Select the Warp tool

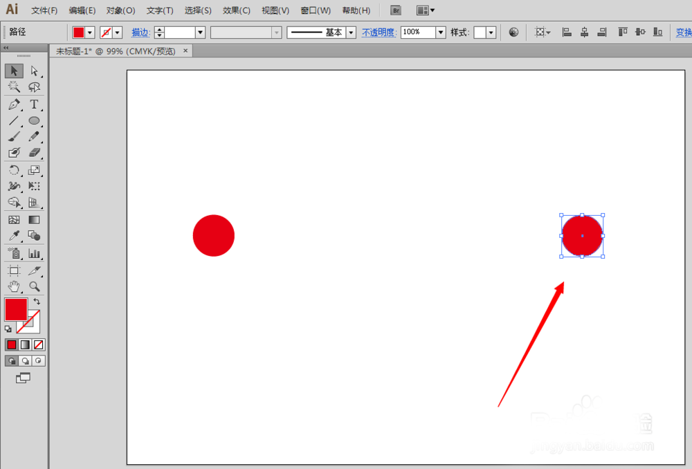point(14,186)
